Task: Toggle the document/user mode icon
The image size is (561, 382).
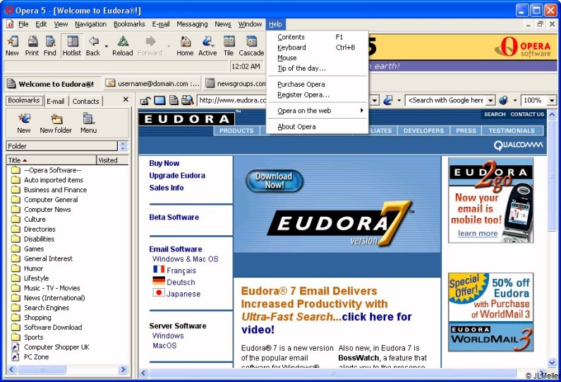Action: tap(174, 100)
